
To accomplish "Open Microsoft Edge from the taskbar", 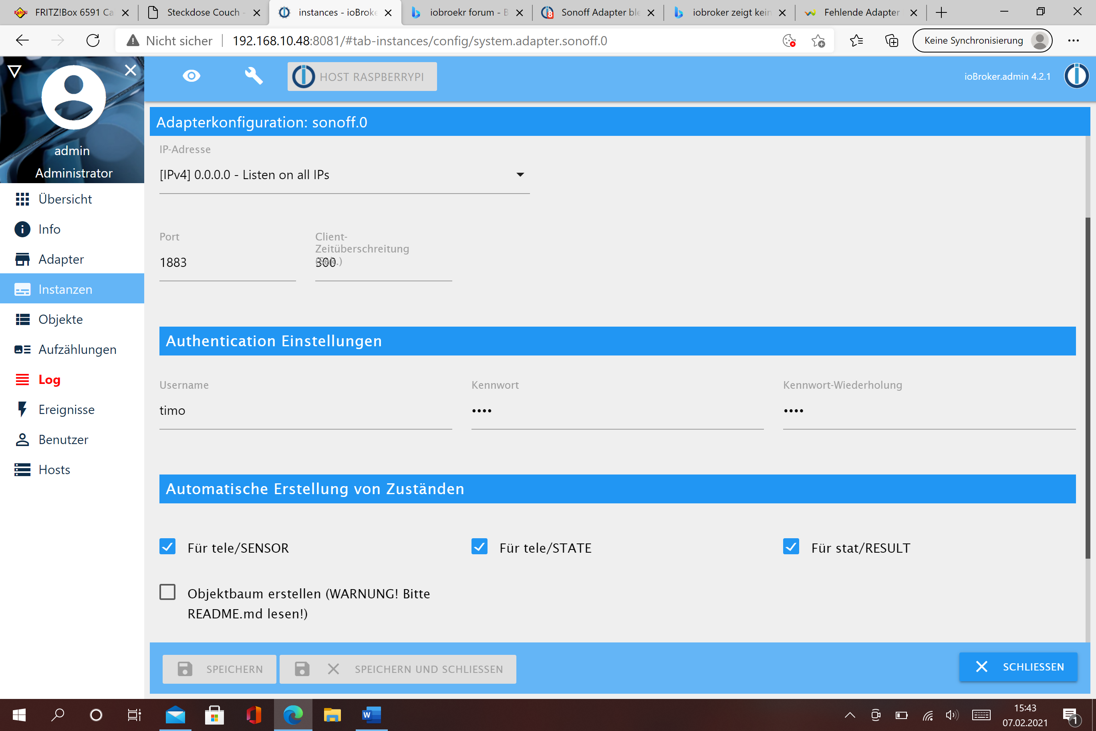I will [293, 715].
